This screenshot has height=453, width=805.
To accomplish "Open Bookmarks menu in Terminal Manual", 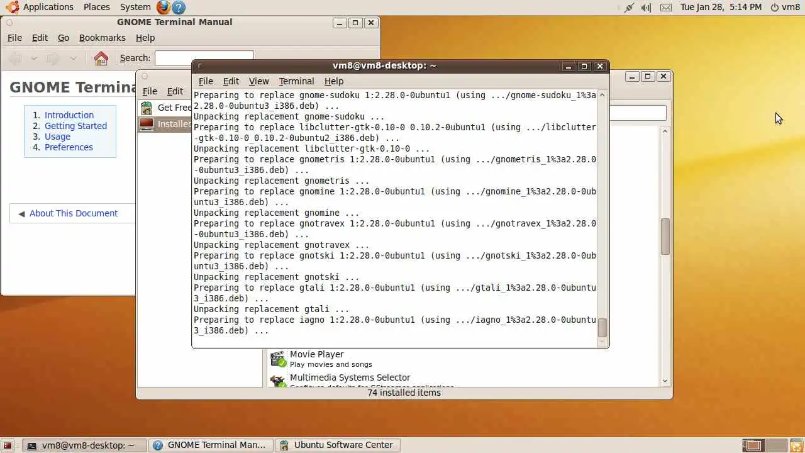I will coord(103,38).
